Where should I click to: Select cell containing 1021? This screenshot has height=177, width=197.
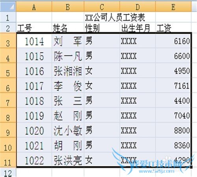pyautogui.click(x=34, y=145)
